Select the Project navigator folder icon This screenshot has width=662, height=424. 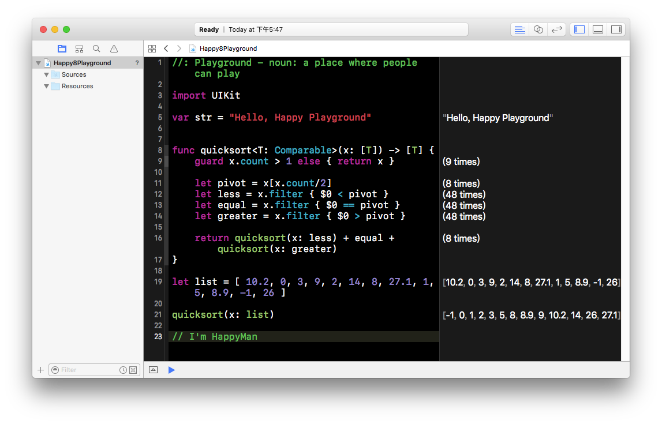[x=62, y=48]
